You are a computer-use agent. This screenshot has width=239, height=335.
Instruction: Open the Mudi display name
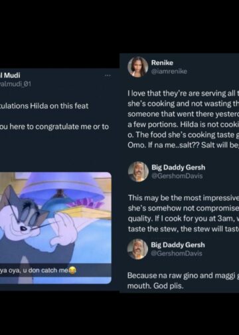[x=10, y=75]
